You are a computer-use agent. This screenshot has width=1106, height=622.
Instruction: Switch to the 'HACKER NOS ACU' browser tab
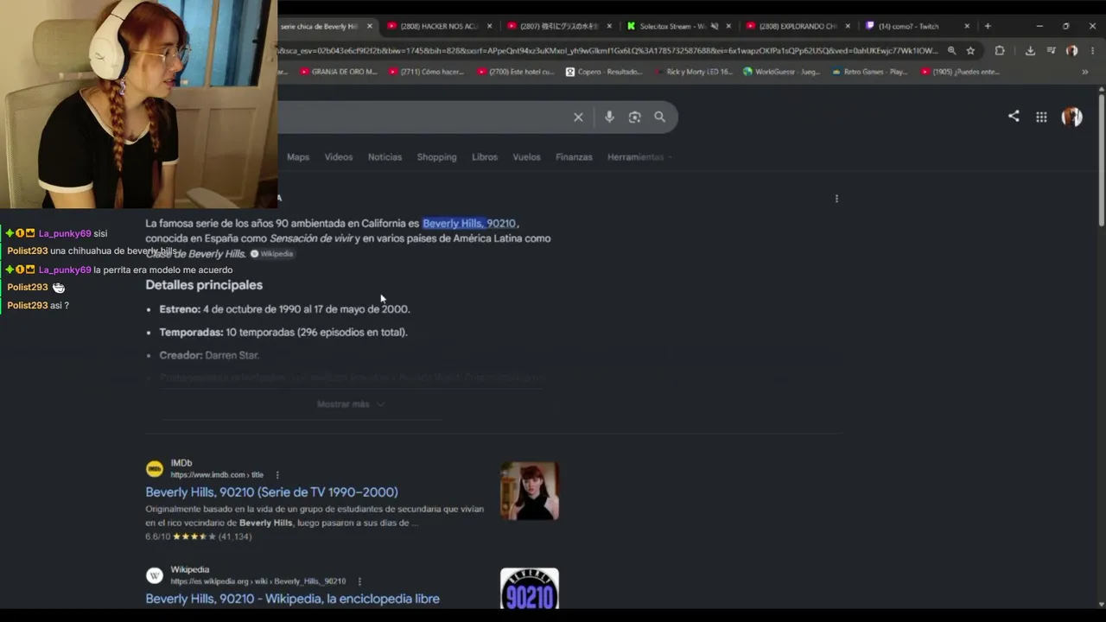click(x=439, y=26)
